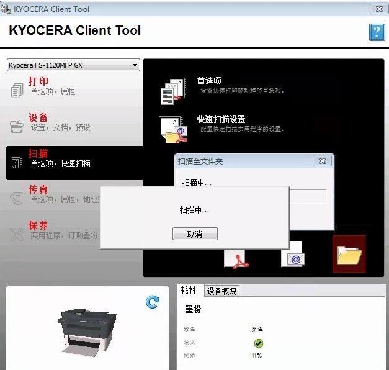Select the 打印 (Print) menu section
This screenshot has width=389, height=370.
74,87
